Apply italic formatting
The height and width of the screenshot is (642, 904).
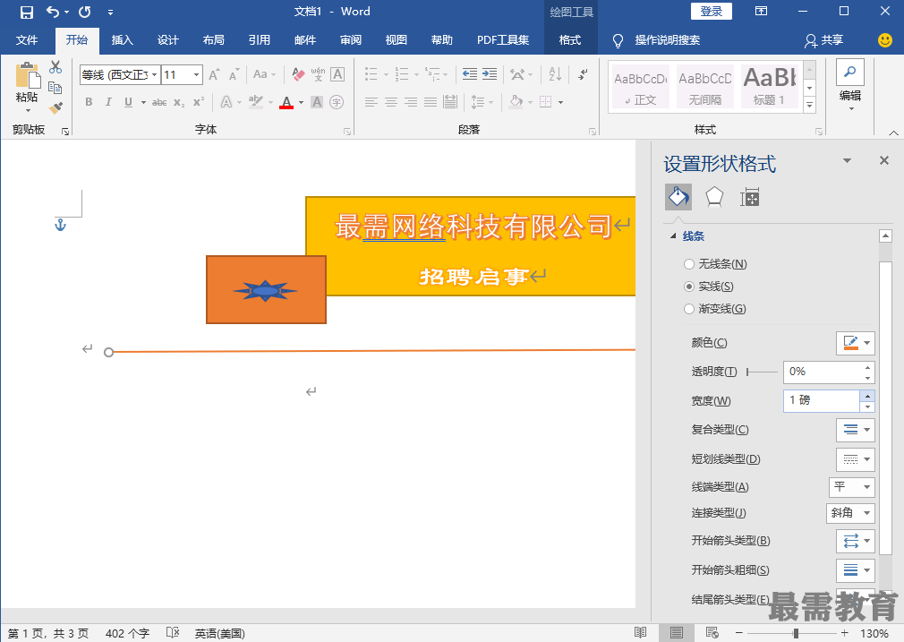pyautogui.click(x=108, y=102)
